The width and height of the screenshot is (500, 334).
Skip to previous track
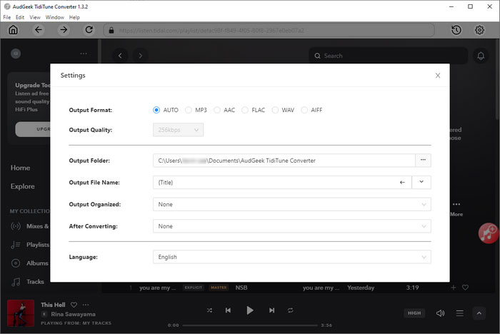click(x=228, y=310)
